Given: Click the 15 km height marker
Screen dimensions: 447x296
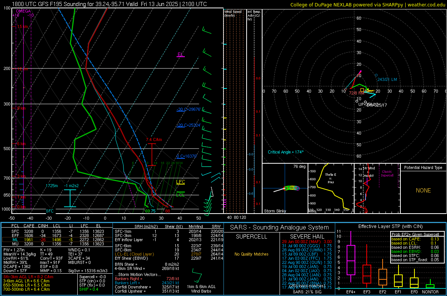Looking at the screenshot, I should (22, 26).
